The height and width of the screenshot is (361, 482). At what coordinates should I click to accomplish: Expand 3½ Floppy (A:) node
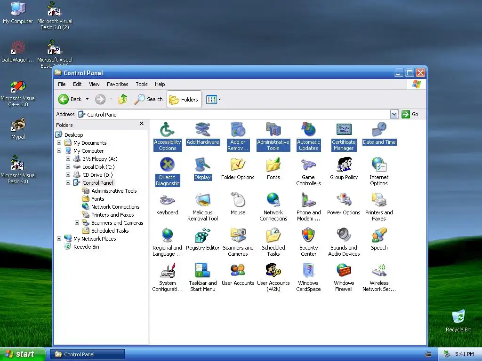click(x=68, y=159)
